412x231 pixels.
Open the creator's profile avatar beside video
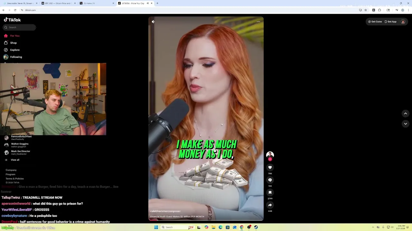[270, 155]
